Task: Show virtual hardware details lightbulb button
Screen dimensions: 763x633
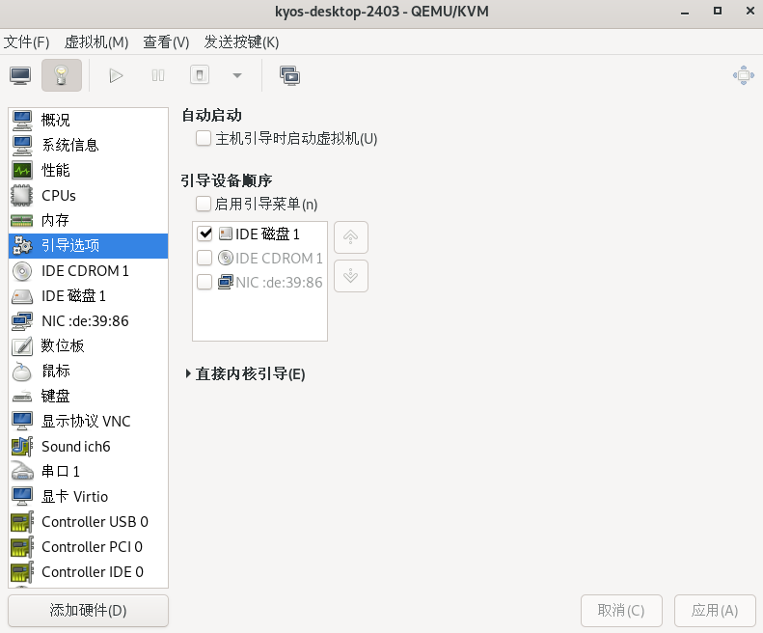Action: point(62,75)
